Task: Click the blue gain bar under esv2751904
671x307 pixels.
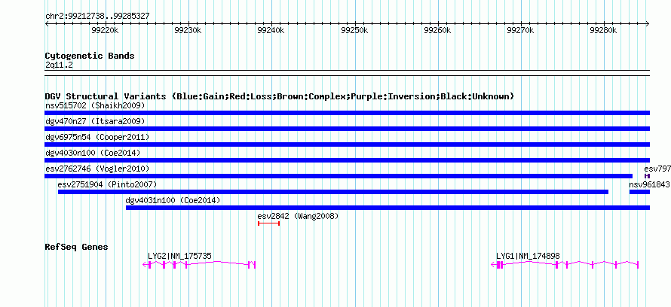Action: pyautogui.click(x=333, y=192)
